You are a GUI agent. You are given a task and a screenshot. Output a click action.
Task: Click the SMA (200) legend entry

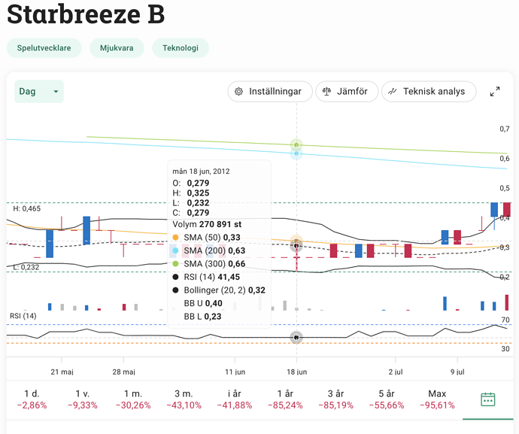point(209,250)
